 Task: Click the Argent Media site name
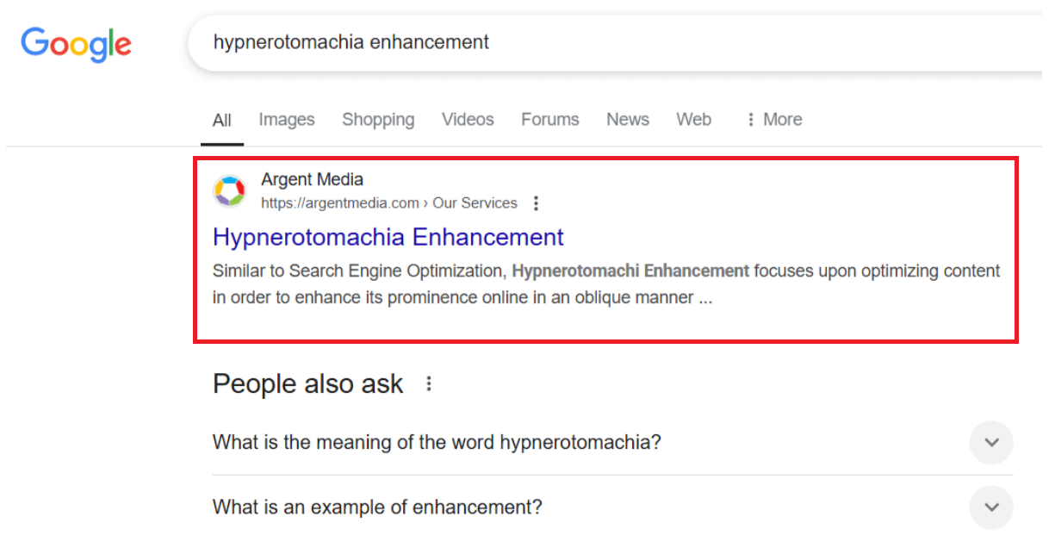pyautogui.click(x=313, y=179)
